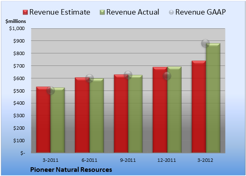Click the '12-2011' x-axis label

click(x=167, y=160)
